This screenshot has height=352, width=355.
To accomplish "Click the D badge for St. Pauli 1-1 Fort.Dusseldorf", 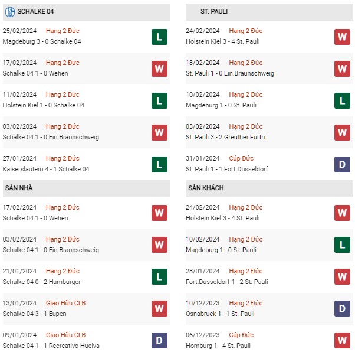I will tap(342, 164).
